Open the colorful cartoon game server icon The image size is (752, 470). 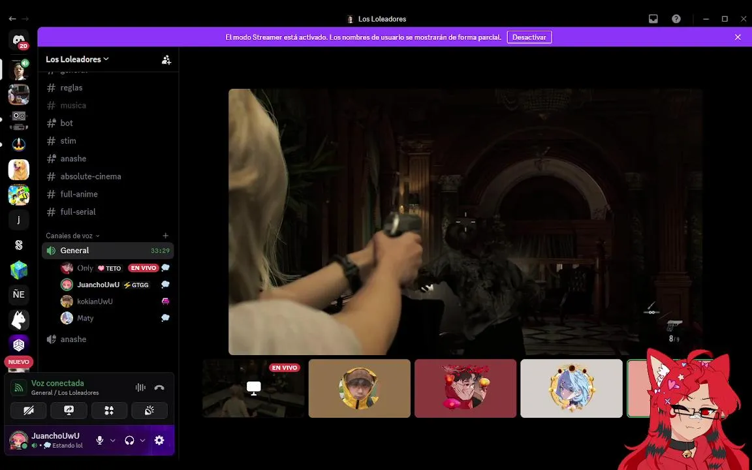point(19,195)
